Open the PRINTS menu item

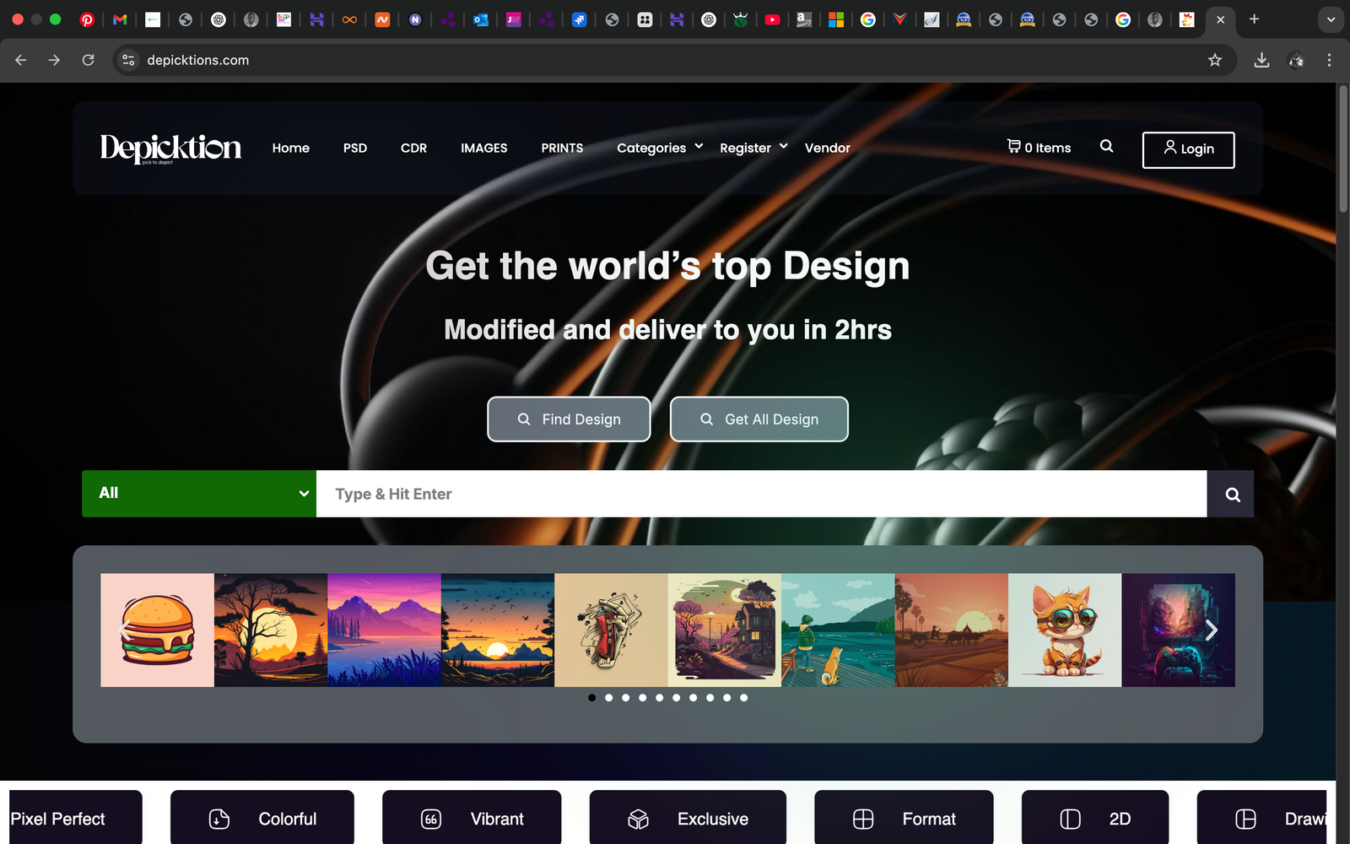click(x=562, y=148)
